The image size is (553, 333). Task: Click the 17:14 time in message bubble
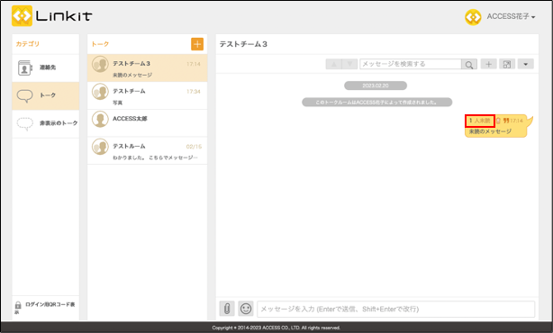(516, 121)
